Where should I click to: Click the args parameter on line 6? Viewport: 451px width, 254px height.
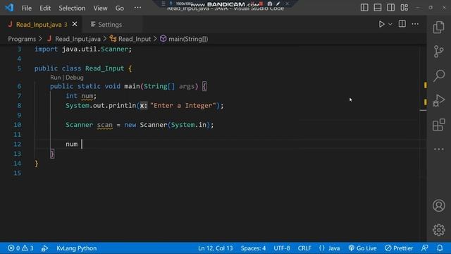pos(186,86)
